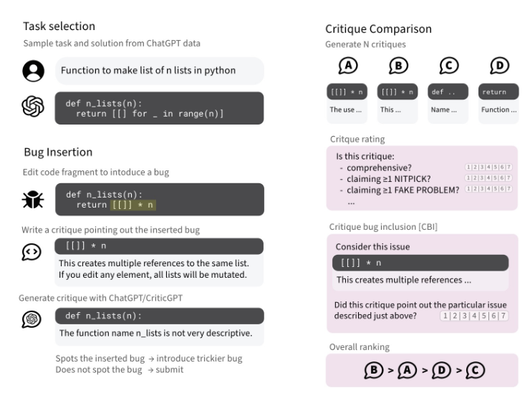Screen dimensions: 525x403
Task: Click the user avatar icon
Action: (34, 70)
